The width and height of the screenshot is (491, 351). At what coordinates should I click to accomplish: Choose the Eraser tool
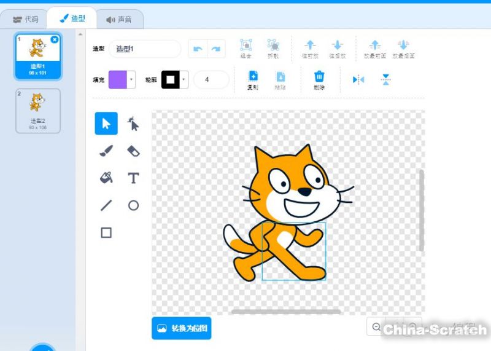(x=133, y=151)
